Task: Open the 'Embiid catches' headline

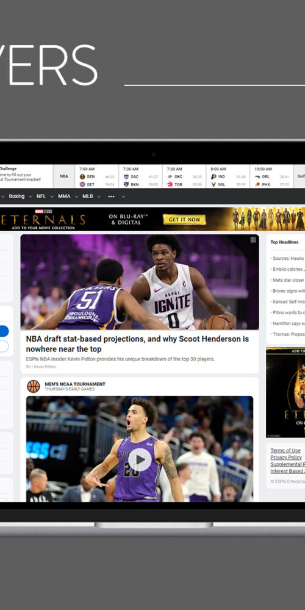Action: point(288,269)
